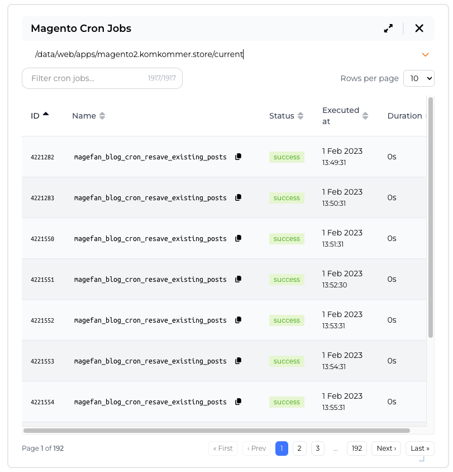Copy job name for cron ID 4221551

click(238, 279)
